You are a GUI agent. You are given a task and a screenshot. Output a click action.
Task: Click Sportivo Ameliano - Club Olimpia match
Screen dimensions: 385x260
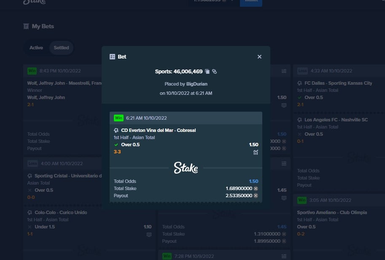[332, 212]
